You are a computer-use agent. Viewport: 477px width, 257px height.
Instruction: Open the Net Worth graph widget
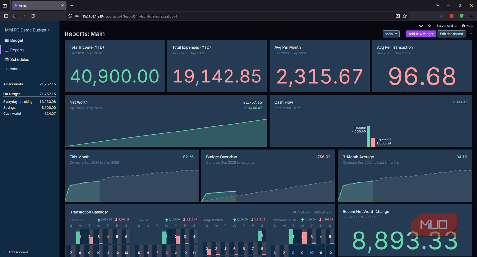[x=166, y=121]
